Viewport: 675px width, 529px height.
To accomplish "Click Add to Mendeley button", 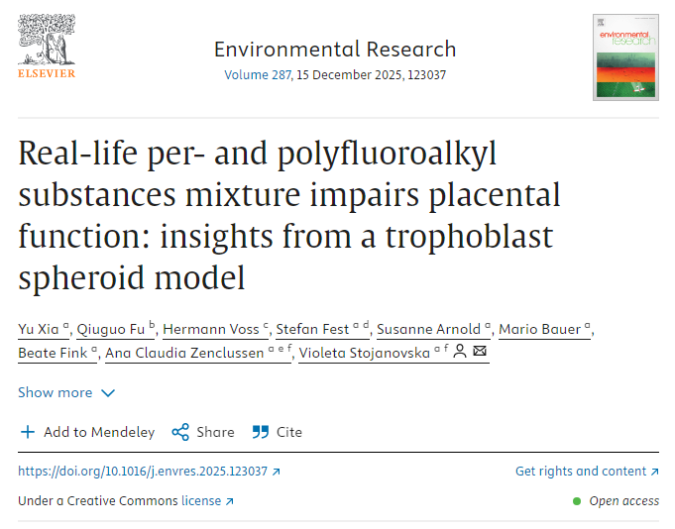I will pos(99,432).
